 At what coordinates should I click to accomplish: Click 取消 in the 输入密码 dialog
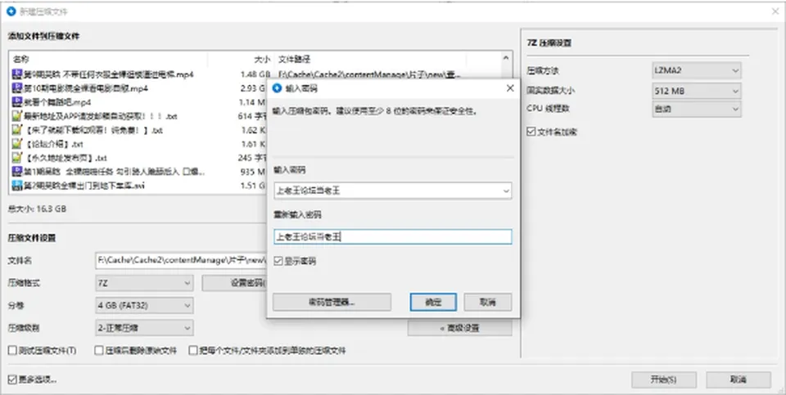pyautogui.click(x=488, y=303)
